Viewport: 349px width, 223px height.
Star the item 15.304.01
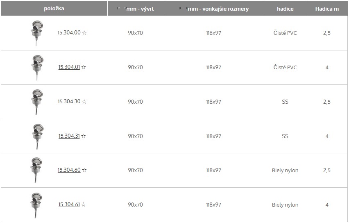pyautogui.click(x=84, y=67)
